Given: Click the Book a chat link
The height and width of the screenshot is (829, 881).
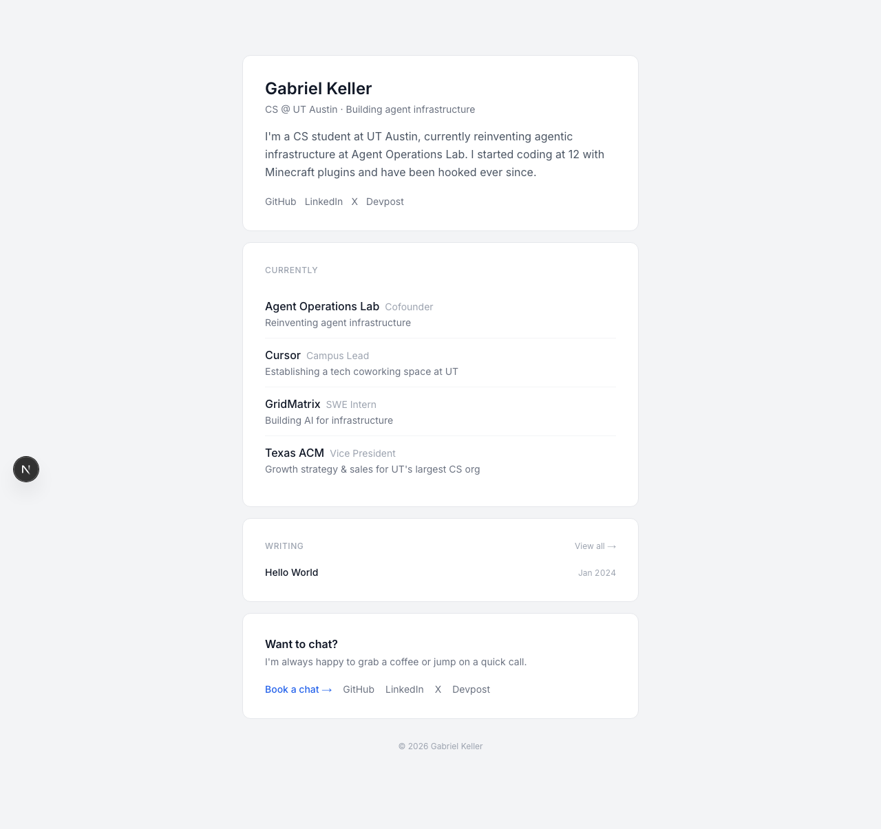Looking at the screenshot, I should [298, 689].
